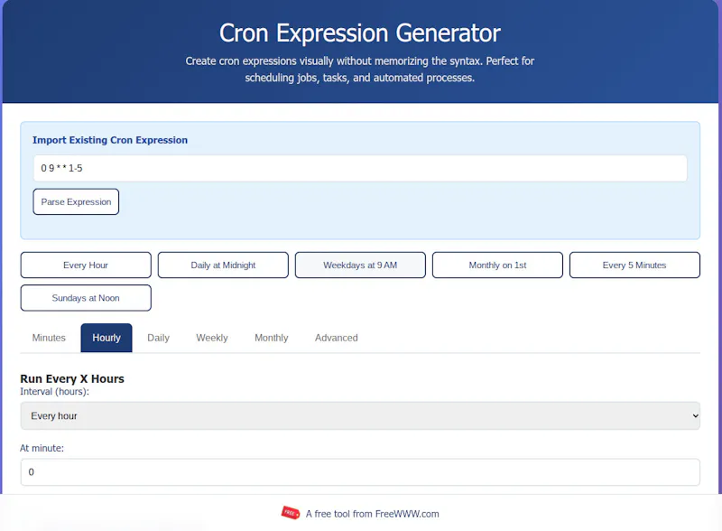Screen dimensions: 722x531
Task: Choose the Daily at Midnight preset
Action: click(x=223, y=265)
